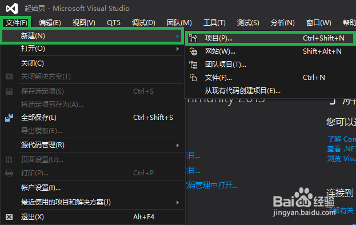Expand the 打开(O) submenu arrow
The image size is (356, 225).
point(178,49)
